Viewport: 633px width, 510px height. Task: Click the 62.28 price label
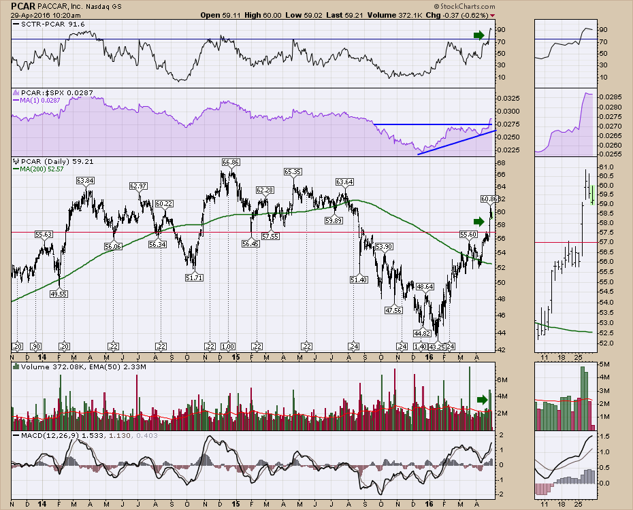(x=265, y=190)
